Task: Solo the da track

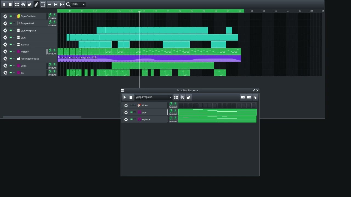Action: (14, 73)
